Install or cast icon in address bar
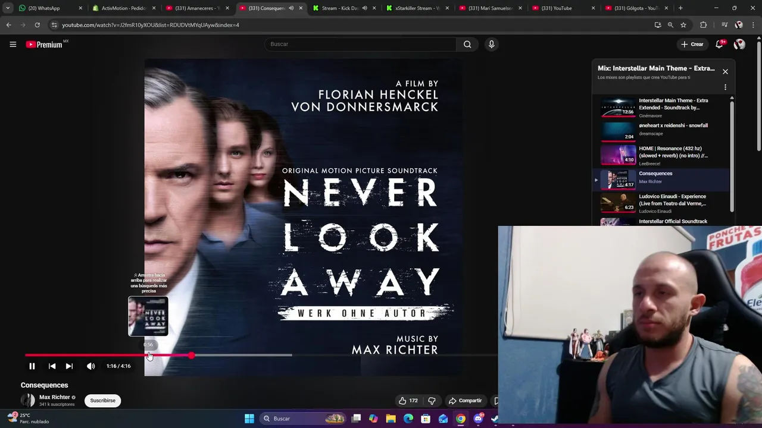The height and width of the screenshot is (428, 762). tap(658, 25)
